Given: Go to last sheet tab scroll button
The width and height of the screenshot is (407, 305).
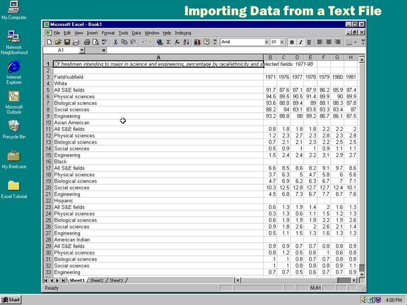Looking at the screenshot, I should (64, 280).
